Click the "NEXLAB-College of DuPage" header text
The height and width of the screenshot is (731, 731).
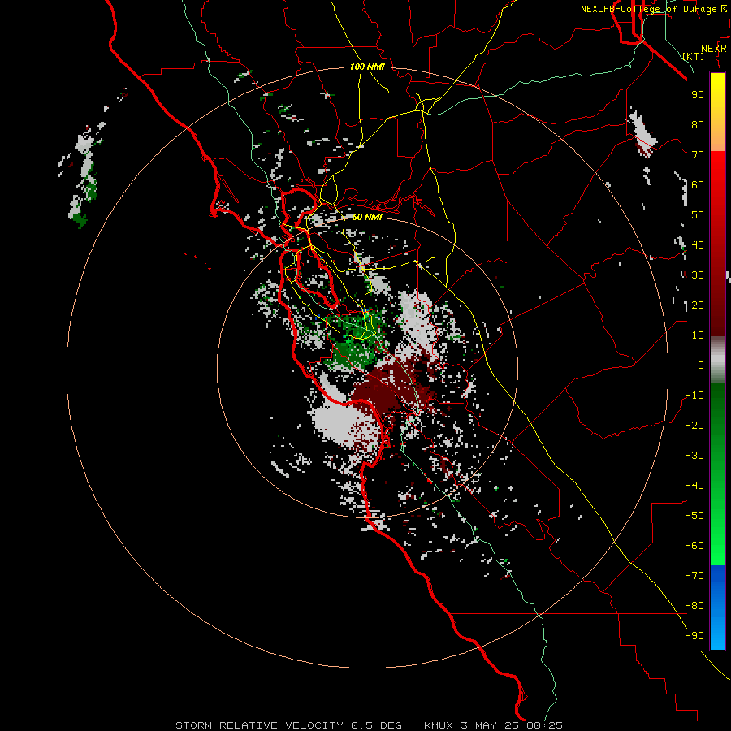point(648,9)
